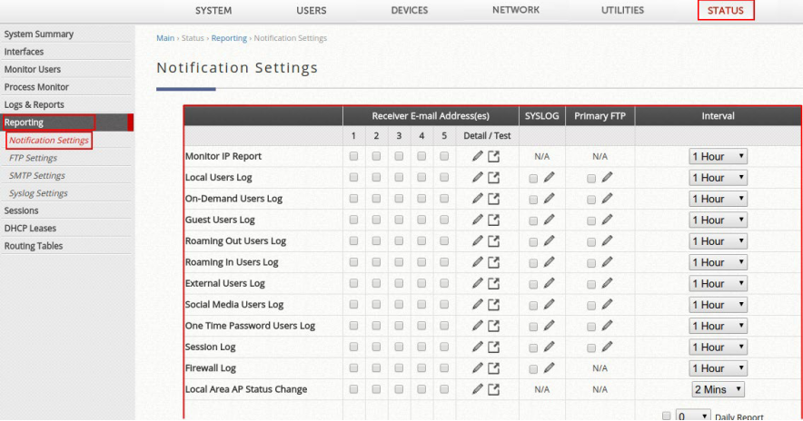Follow the Main breadcrumb link
This screenshot has width=803, height=421.
click(x=165, y=38)
